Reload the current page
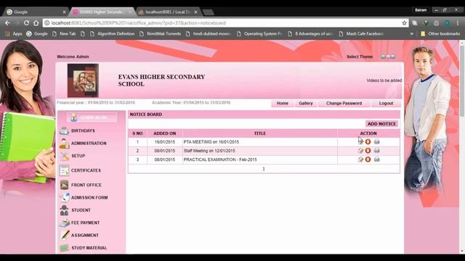The image size is (465, 261). (x=26, y=22)
